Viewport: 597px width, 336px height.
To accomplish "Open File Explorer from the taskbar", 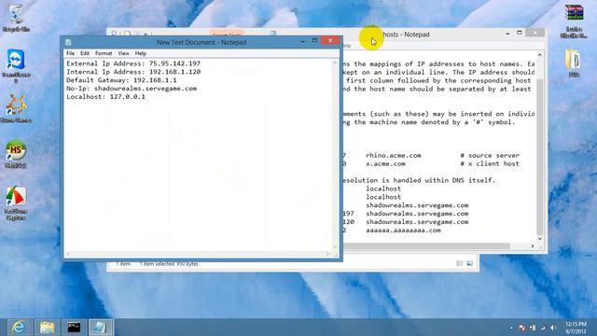I will (47, 328).
